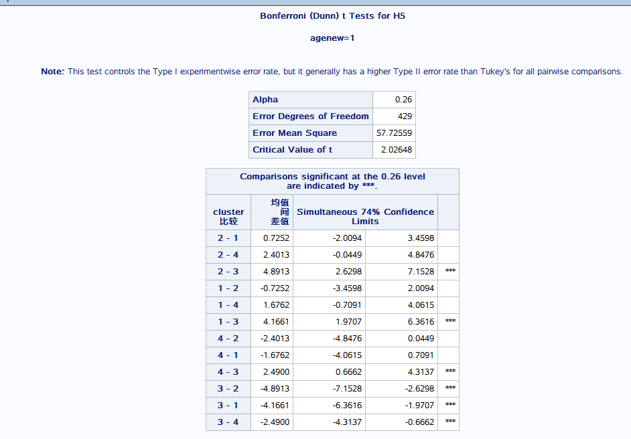Select the '4 - 3' comparison row label
This screenshot has width=631, height=439.
coord(228,372)
